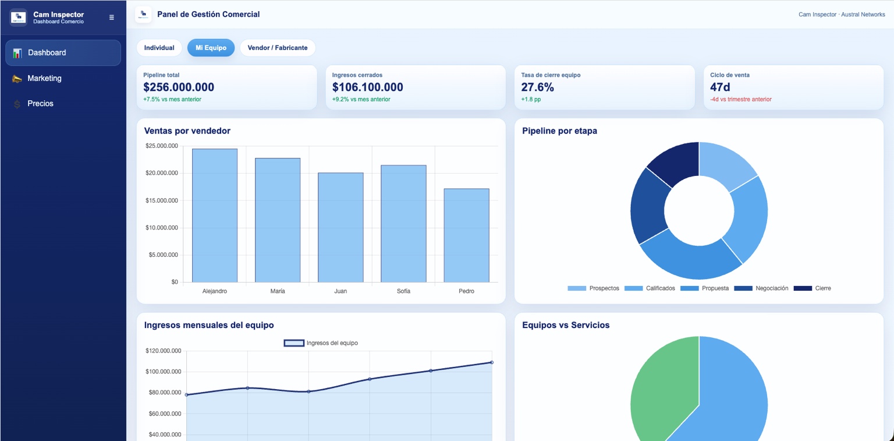The height and width of the screenshot is (441, 894).
Task: Click the 'Equipos vs Servicios' title
Action: click(x=566, y=325)
